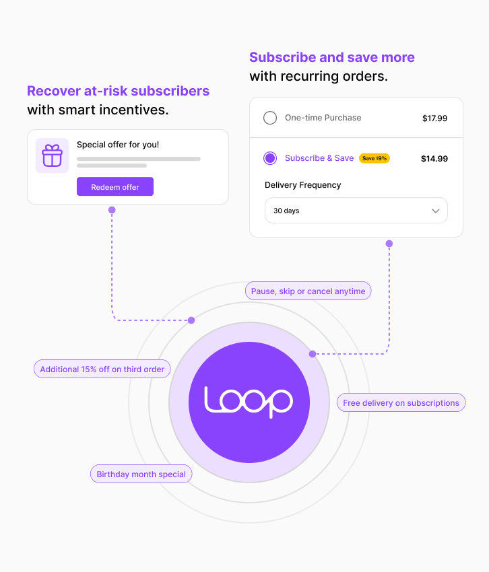Click the Pause, skip or cancel anytime pill
Viewport: 489px width, 572px height.
point(308,291)
